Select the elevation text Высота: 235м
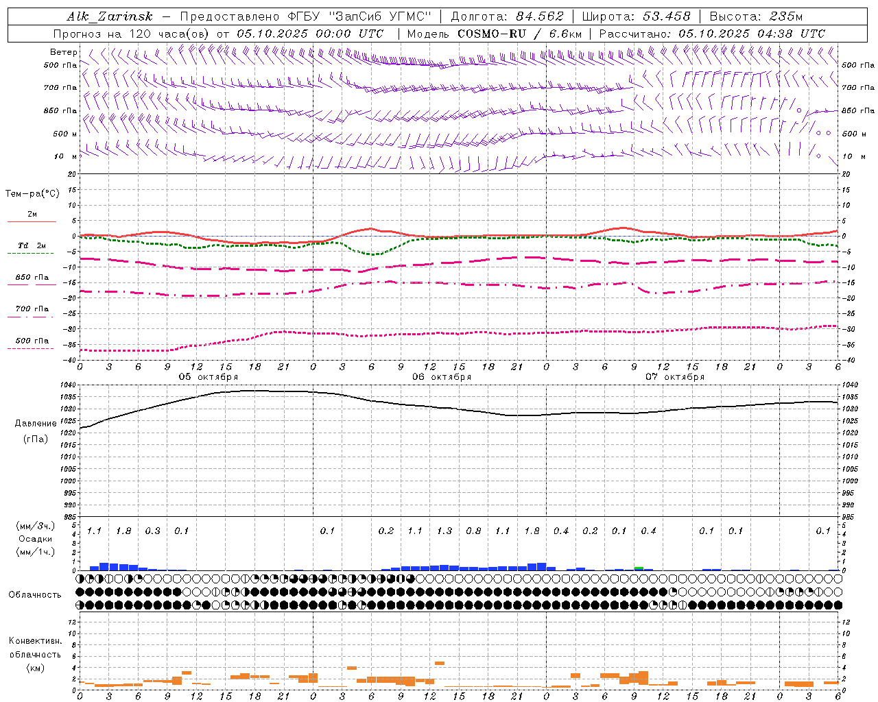This screenshot has width=878, height=702. (x=755, y=16)
